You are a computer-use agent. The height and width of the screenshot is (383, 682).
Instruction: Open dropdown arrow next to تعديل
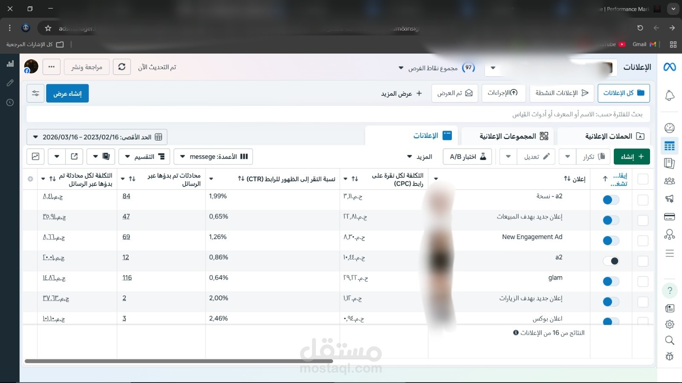point(508,157)
